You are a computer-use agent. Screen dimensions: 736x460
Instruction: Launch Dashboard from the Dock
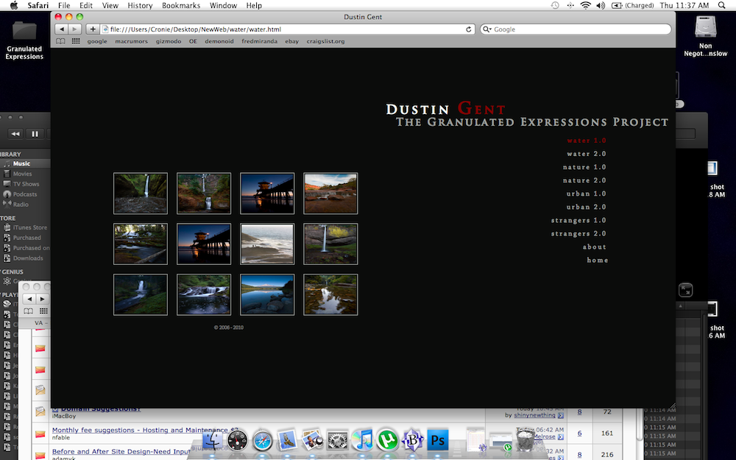click(237, 440)
